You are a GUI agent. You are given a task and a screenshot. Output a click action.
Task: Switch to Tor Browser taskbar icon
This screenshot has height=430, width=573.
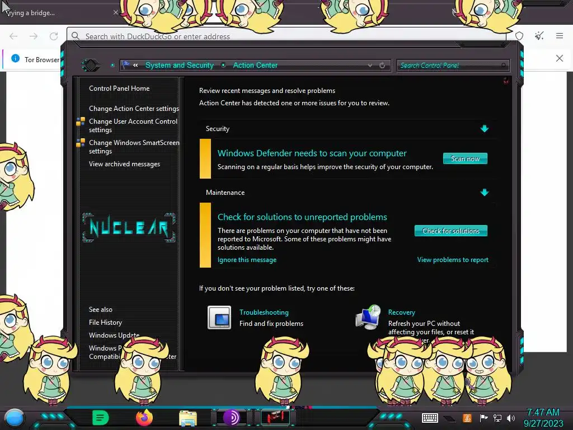pos(231,417)
